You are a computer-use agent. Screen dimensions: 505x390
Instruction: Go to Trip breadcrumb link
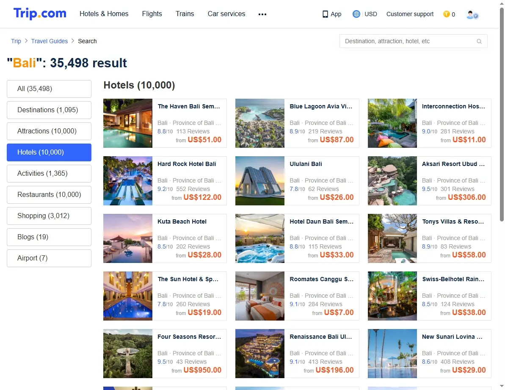[x=16, y=41]
